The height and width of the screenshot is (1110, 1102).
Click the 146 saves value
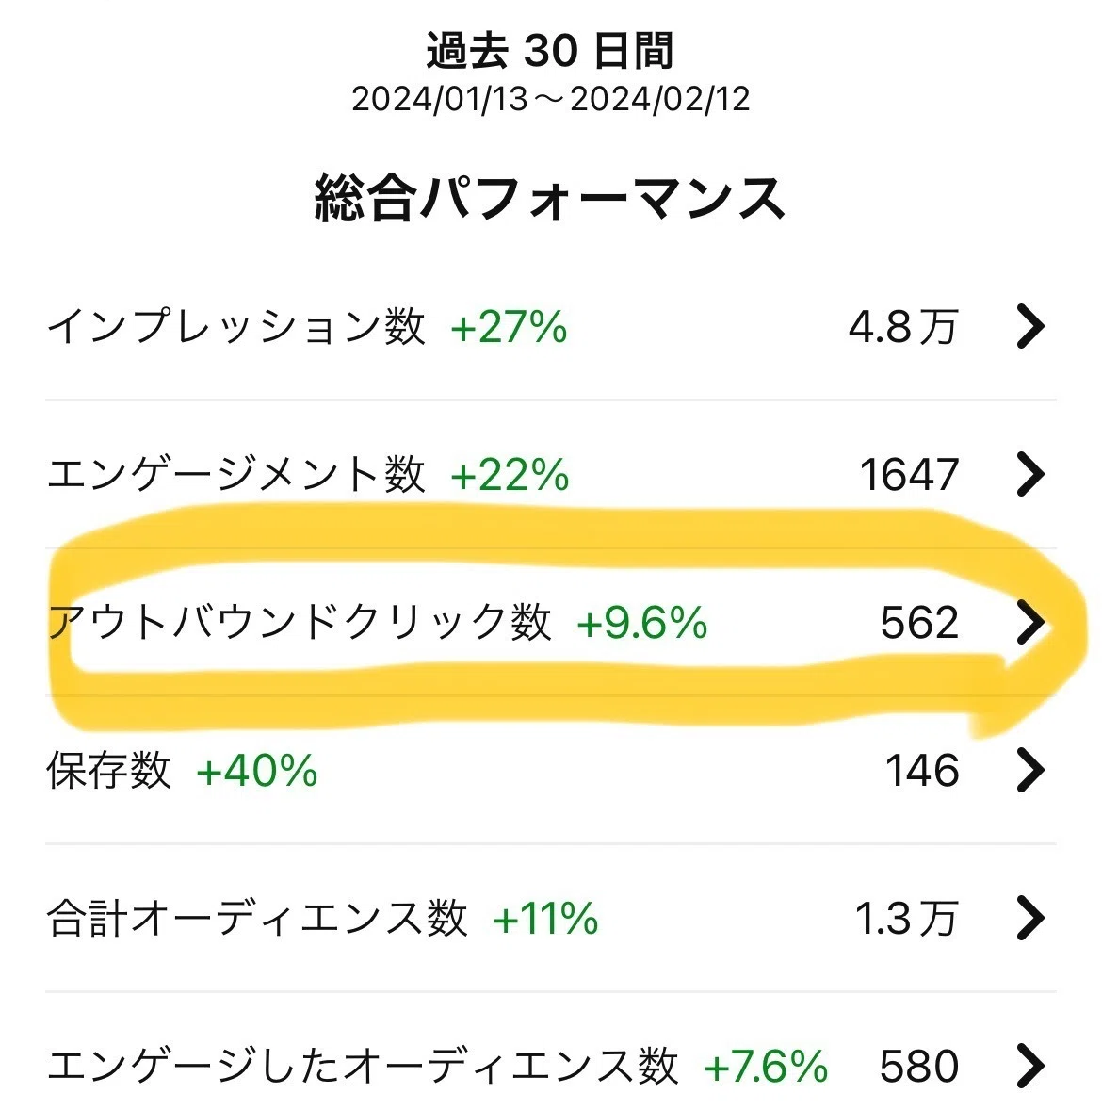point(922,771)
